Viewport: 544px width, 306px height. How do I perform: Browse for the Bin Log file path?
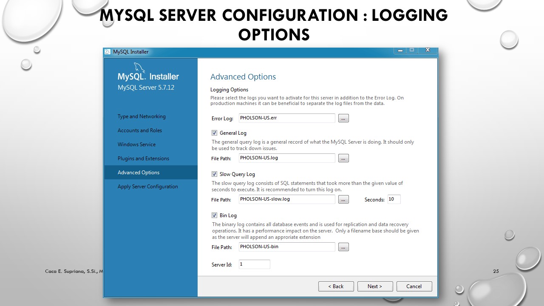click(343, 247)
